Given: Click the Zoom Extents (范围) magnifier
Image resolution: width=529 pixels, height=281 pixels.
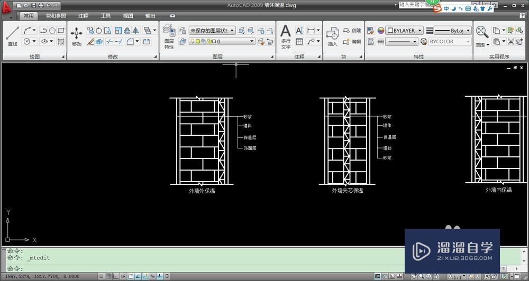Looking at the screenshot, I should point(482,32).
